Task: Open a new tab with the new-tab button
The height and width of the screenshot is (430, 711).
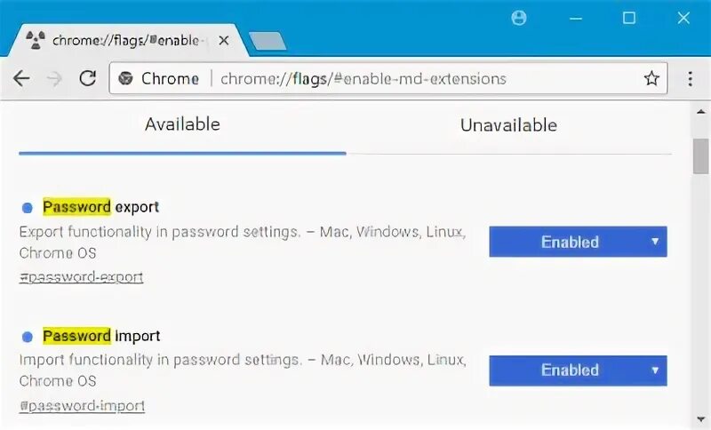Action: coord(267,41)
